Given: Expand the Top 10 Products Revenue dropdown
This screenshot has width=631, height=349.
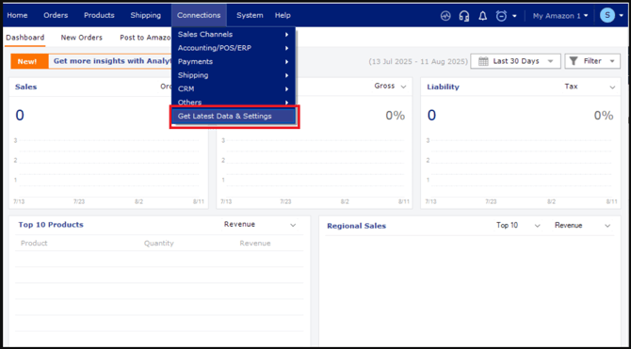Looking at the screenshot, I should (260, 225).
